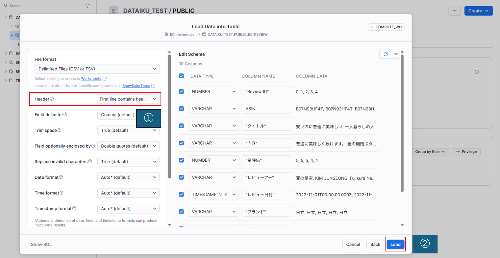Click the schema panel vertical scrollbar

point(402,123)
